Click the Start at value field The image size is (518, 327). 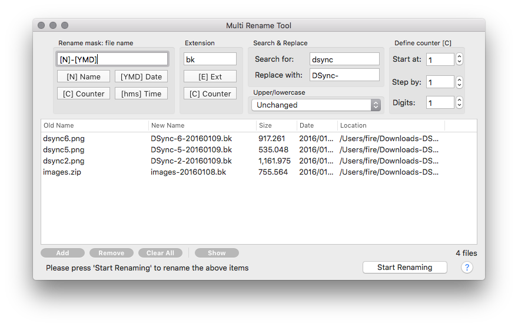(x=440, y=60)
